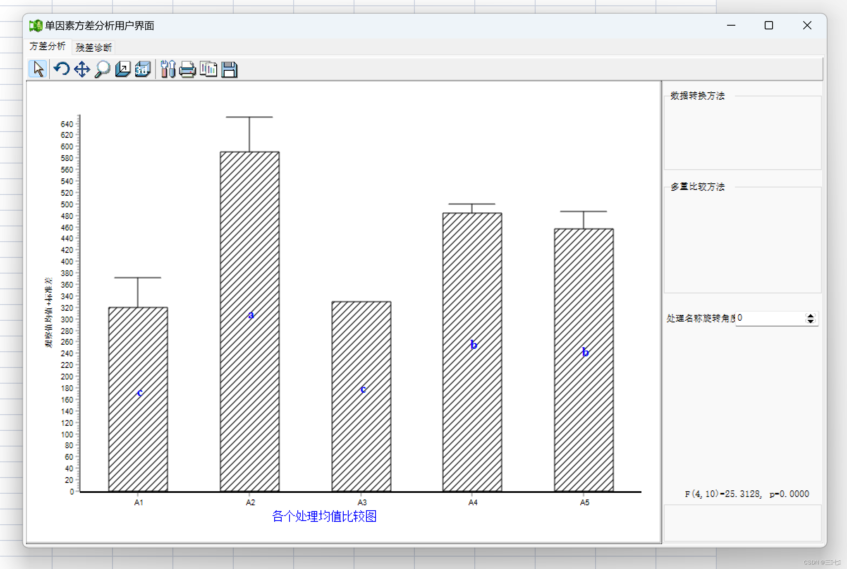Maximize the 单因素方差分析 window
This screenshot has height=569, width=847.
[x=768, y=26]
